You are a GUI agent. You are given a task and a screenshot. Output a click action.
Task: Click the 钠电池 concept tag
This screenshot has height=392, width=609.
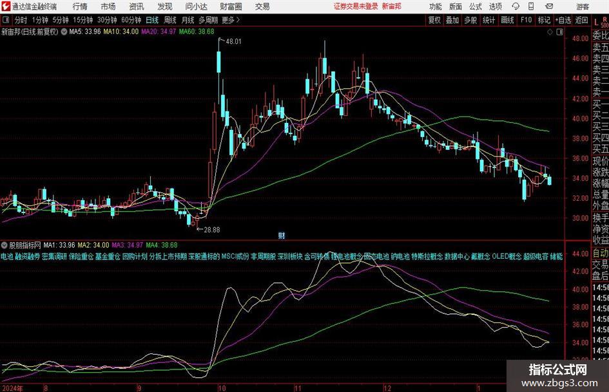[400, 256]
